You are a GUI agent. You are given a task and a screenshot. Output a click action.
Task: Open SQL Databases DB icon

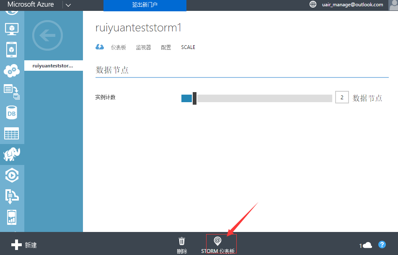(x=12, y=113)
